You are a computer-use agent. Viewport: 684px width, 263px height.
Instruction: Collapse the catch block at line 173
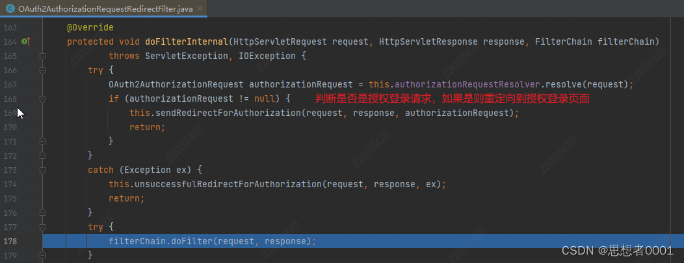point(43,170)
